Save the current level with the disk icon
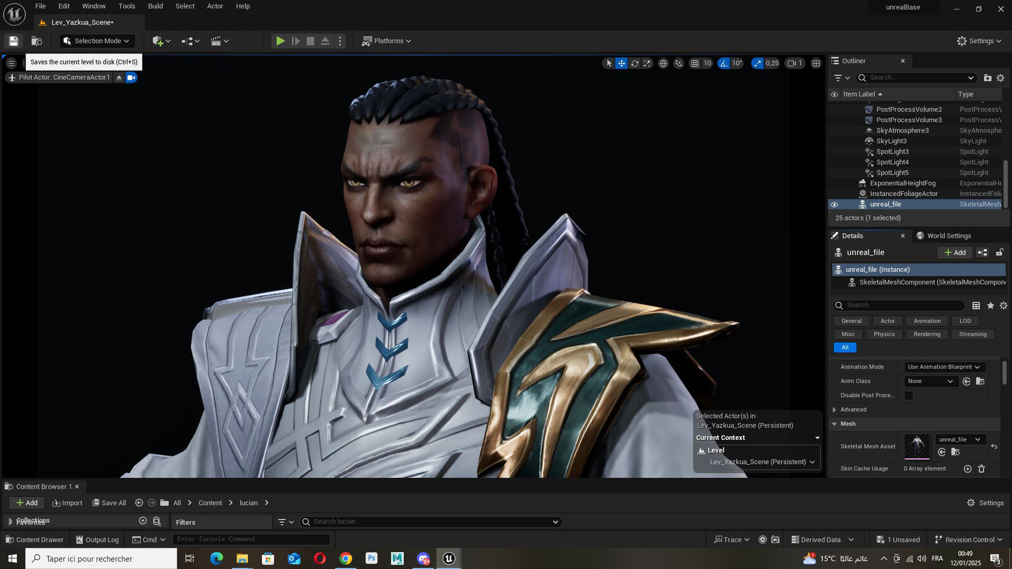Screen dimensions: 1012x569 pos(13,41)
